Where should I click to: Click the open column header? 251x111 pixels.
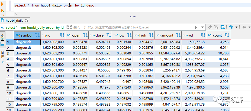(76, 35)
